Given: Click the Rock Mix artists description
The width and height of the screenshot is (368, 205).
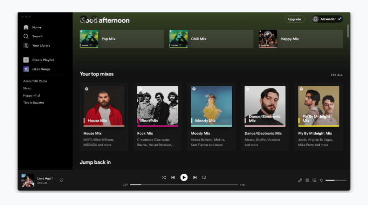Looking at the screenshot, I should click(156, 142).
